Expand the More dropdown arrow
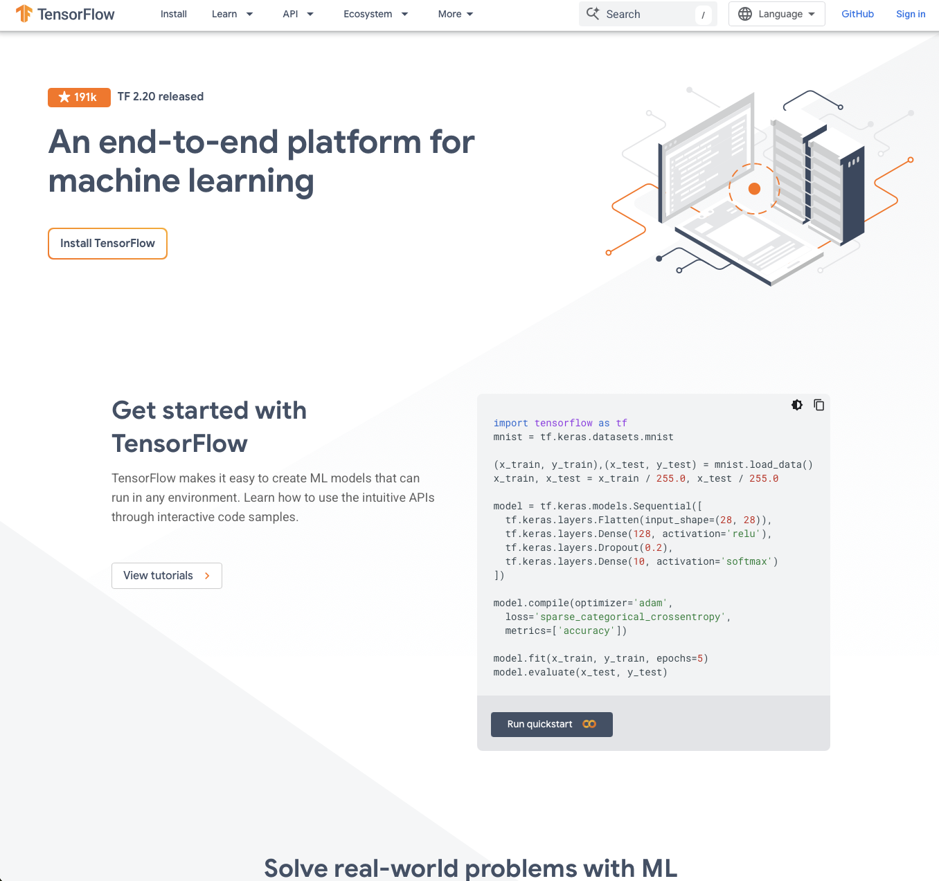 [x=470, y=14]
